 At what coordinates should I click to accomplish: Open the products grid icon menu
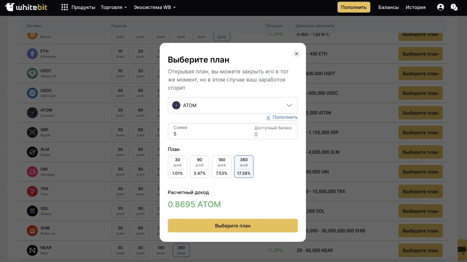[64, 7]
